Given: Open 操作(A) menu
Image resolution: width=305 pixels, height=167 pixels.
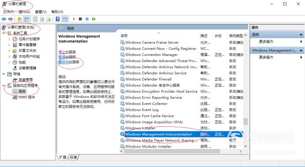Looking at the screenshot, I should click(x=24, y=12).
